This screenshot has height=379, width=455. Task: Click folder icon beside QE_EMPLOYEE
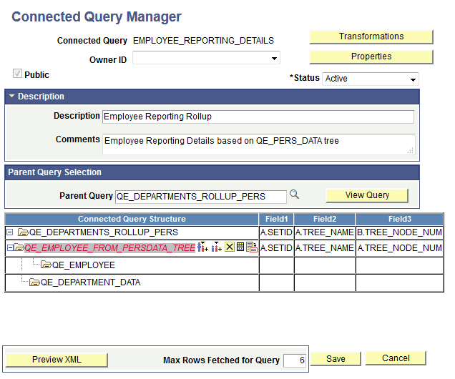click(46, 265)
